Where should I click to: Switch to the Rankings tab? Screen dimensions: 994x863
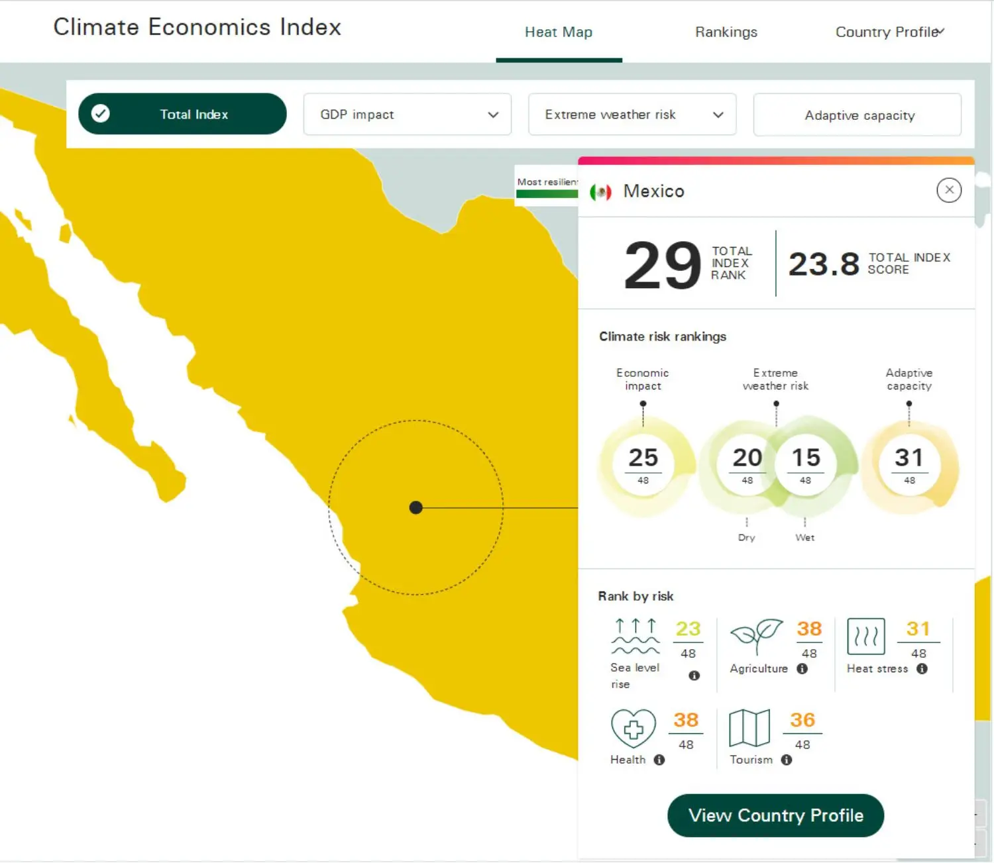tap(726, 32)
